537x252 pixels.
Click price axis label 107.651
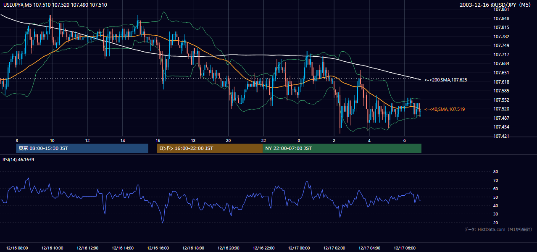(501, 73)
